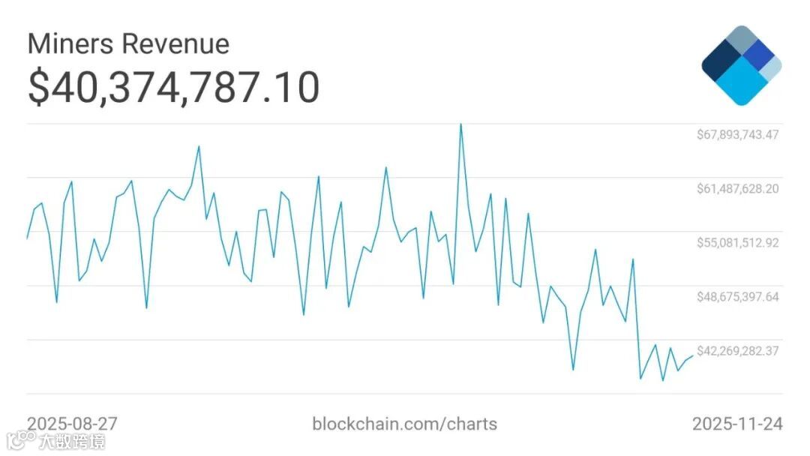Click the 大数跨境 watermark text
Image resolution: width=810 pixels, height=456 pixels.
pyautogui.click(x=72, y=441)
